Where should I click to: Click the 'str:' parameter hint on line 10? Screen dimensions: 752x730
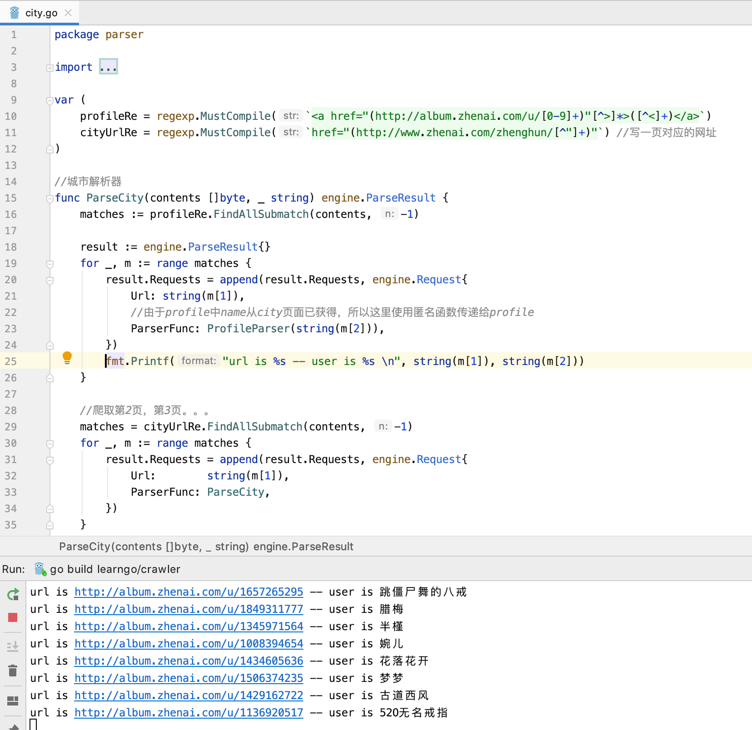click(x=291, y=116)
